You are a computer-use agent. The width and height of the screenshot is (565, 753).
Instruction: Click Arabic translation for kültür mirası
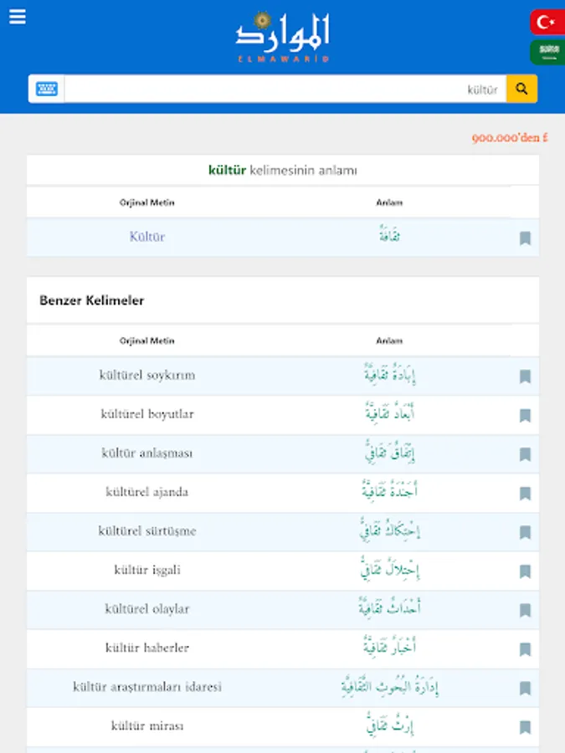(389, 725)
